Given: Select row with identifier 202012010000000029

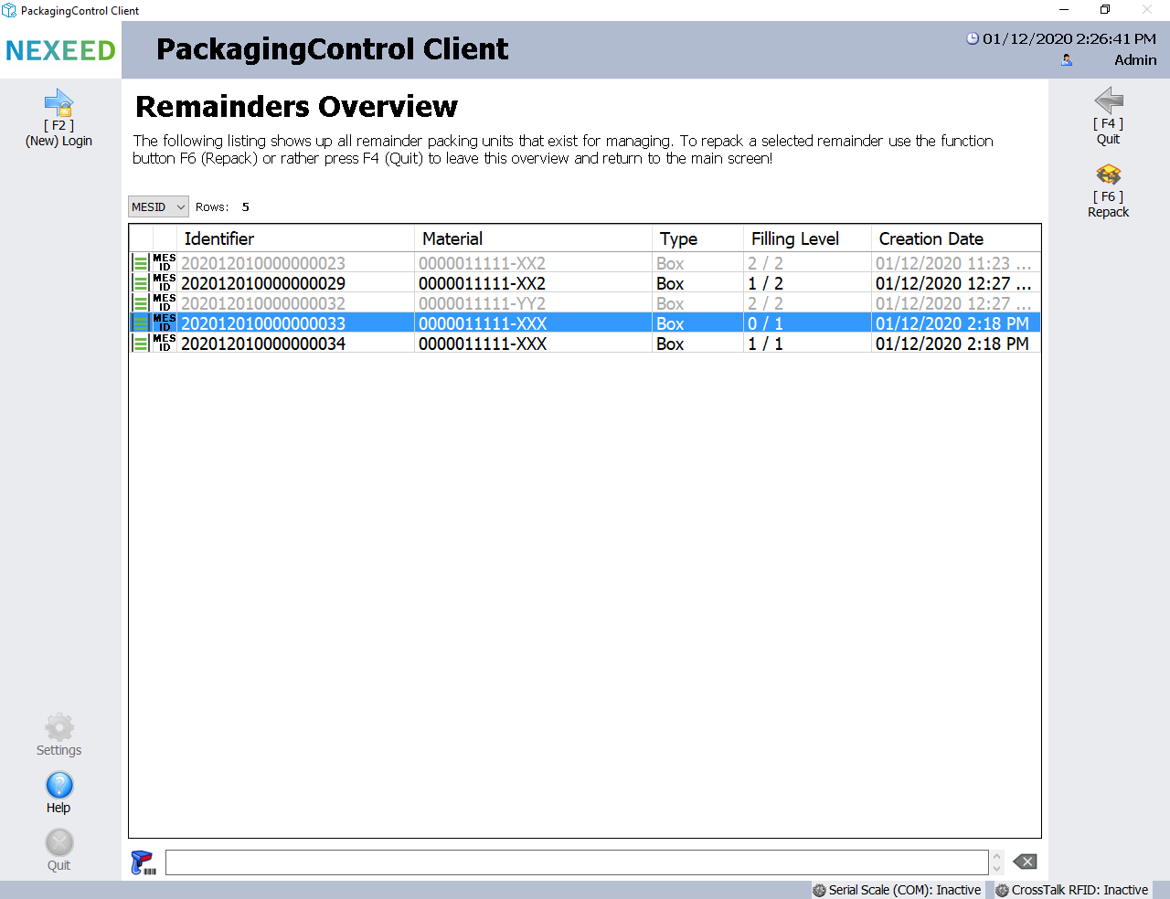Looking at the screenshot, I should 263,284.
